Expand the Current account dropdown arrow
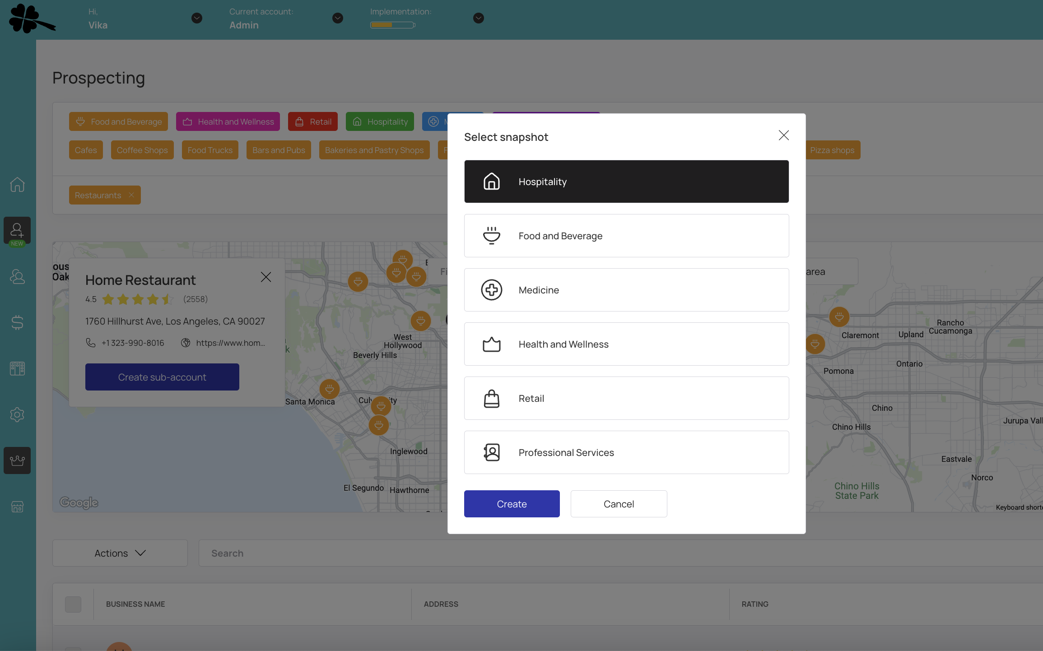Image resolution: width=1043 pixels, height=651 pixels. pos(337,18)
